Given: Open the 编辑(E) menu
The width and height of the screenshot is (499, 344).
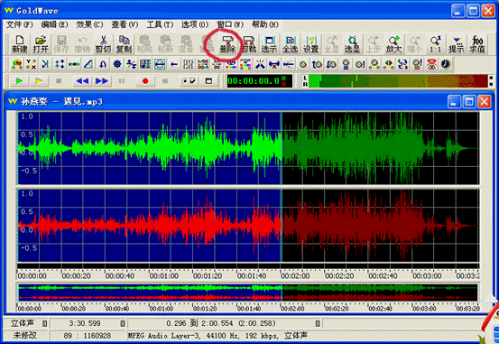Looking at the screenshot, I should (55, 24).
